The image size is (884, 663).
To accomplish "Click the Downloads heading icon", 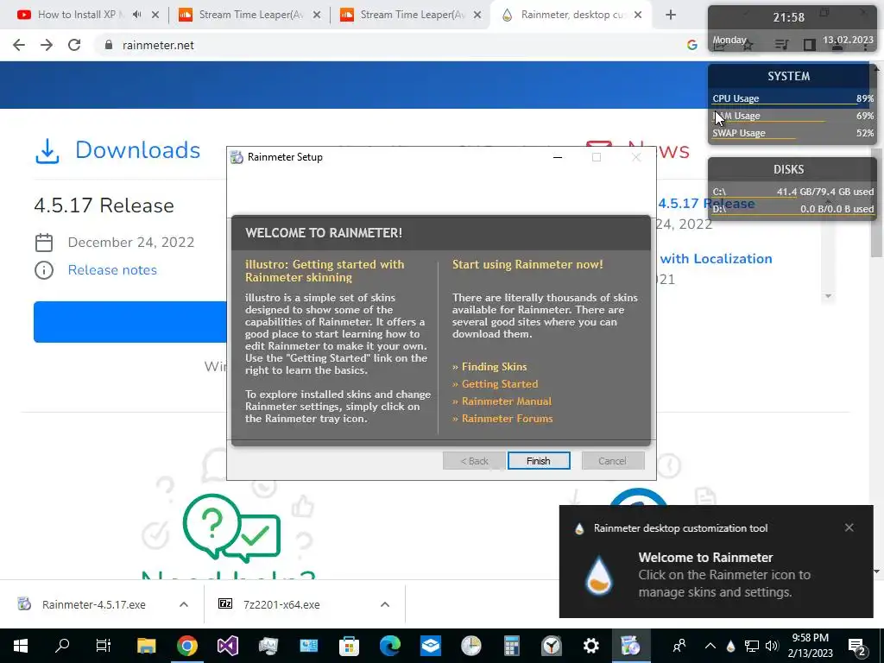I will (47, 151).
